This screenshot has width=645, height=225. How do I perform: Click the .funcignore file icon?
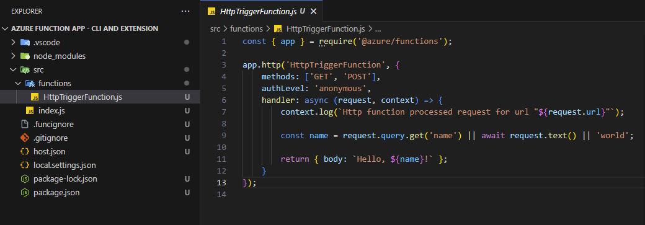coord(25,124)
